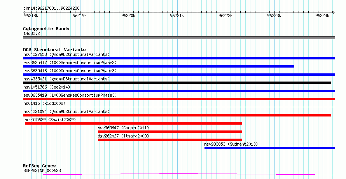Image resolution: width=346 pixels, height=179 pixels.
Task: Click the Cytogenetic Bands track heading
Action: (46, 29)
